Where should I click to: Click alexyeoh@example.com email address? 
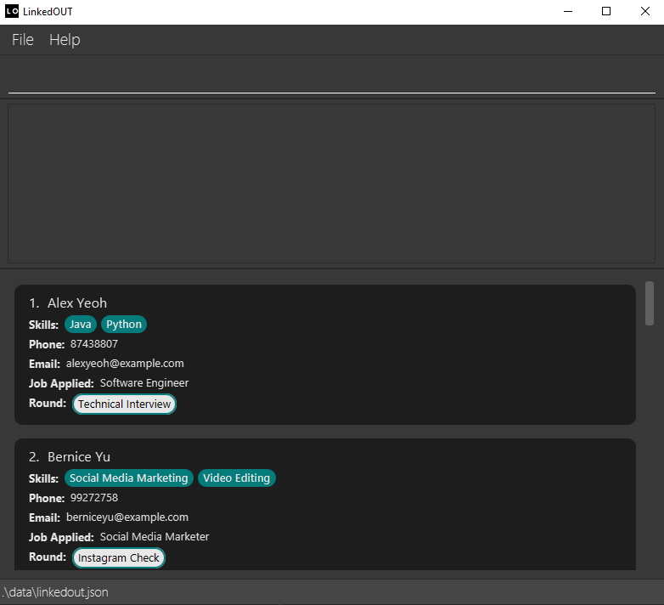point(125,364)
